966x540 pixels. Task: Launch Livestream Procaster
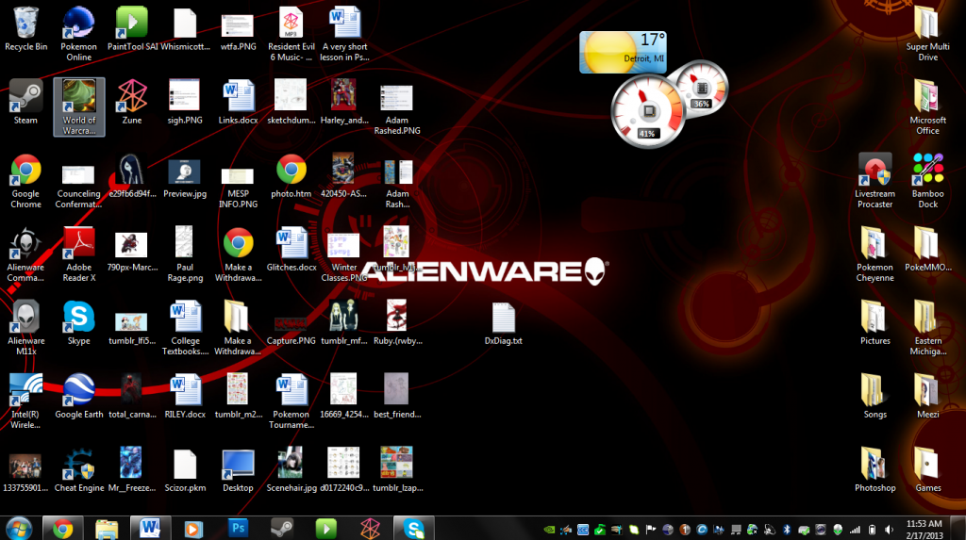point(874,181)
